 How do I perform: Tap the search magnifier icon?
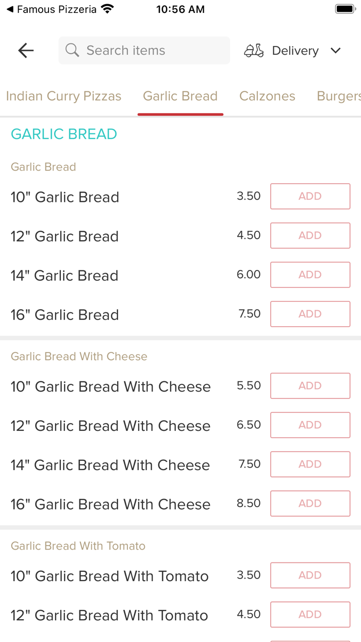73,50
